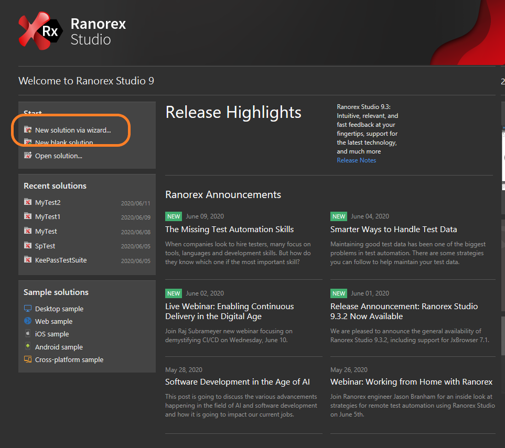Open Live Webinar Enabling Continuous Delivery post
This screenshot has width=505, height=448.
[x=229, y=311]
